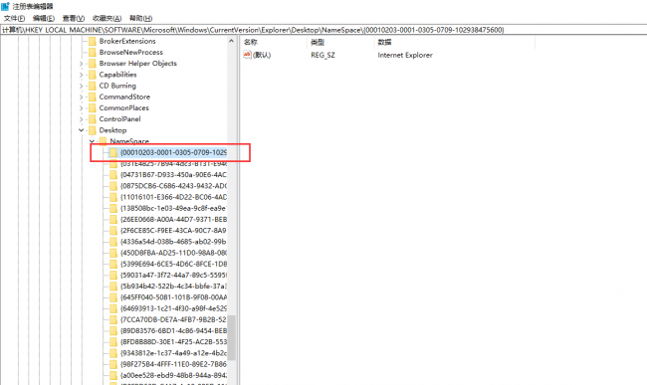Click the CommonPlaces folder icon
647x385 pixels.
(93, 107)
